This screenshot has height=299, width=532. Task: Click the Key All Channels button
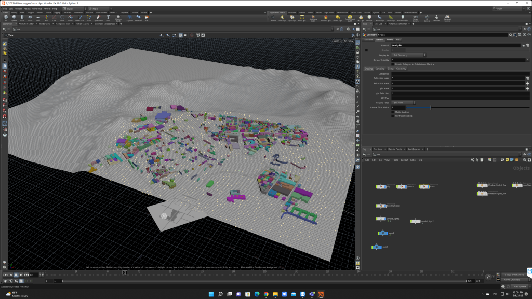[512, 280]
